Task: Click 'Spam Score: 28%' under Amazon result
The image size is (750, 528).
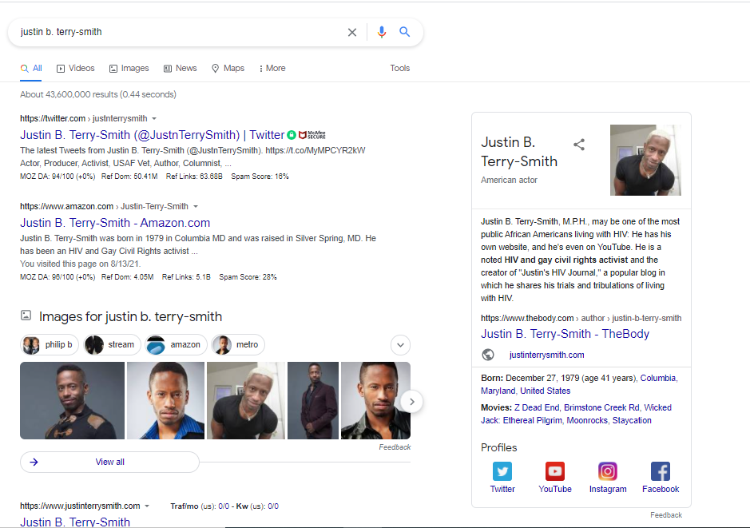Action: (x=248, y=277)
